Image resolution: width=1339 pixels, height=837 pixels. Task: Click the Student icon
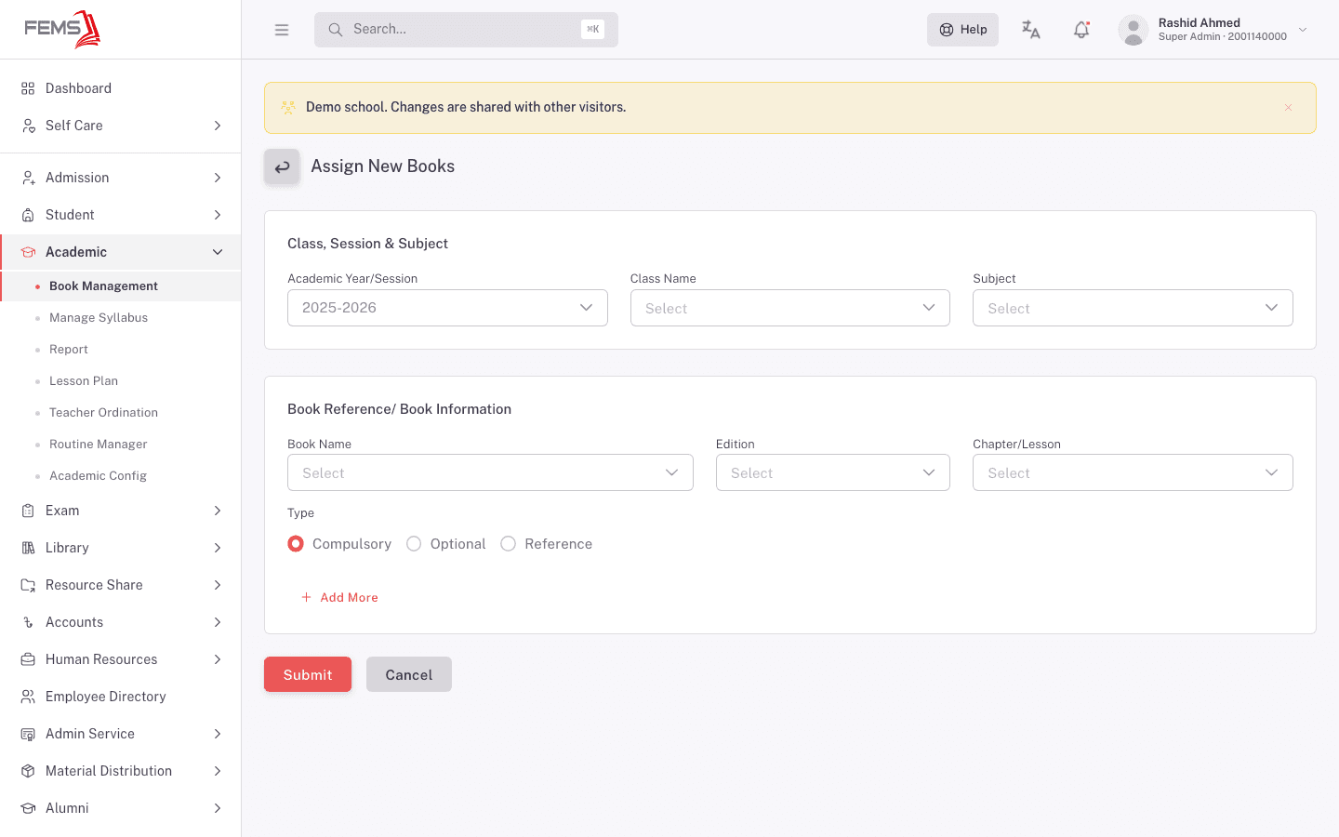point(28,215)
